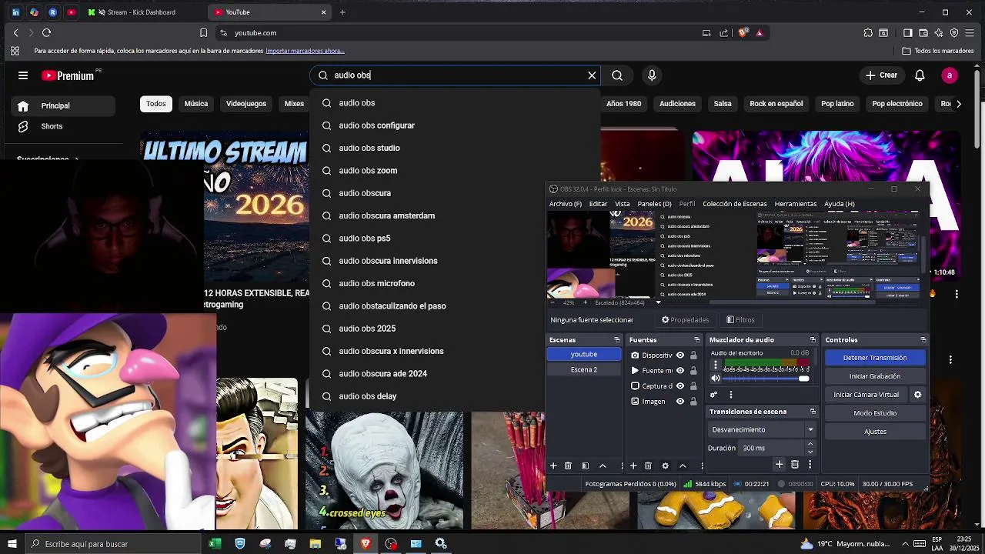Start voice search with microphone icon

coord(652,75)
